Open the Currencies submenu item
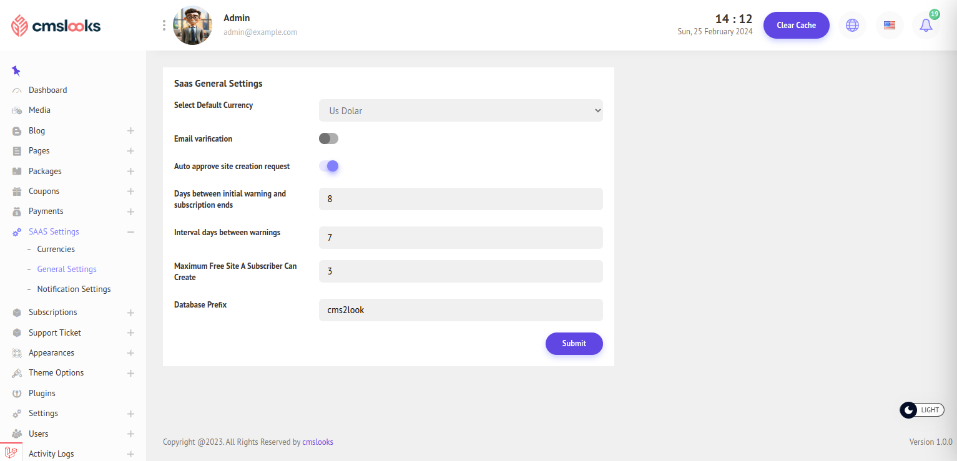The image size is (957, 461). point(56,249)
